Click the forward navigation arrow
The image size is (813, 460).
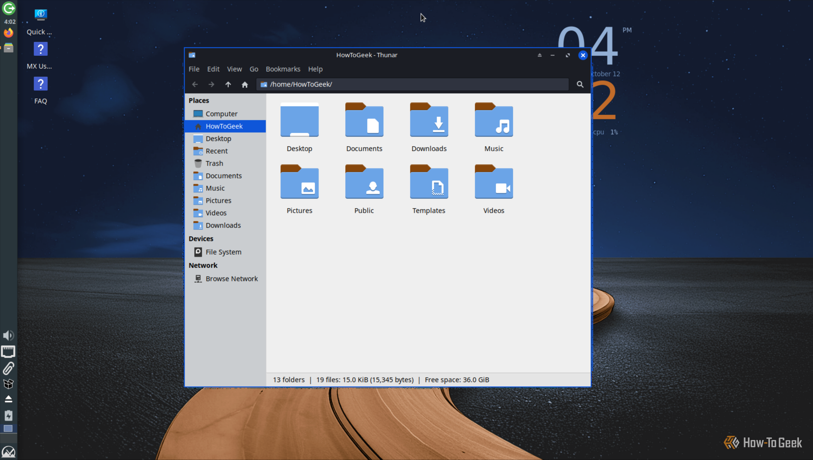[x=211, y=85]
